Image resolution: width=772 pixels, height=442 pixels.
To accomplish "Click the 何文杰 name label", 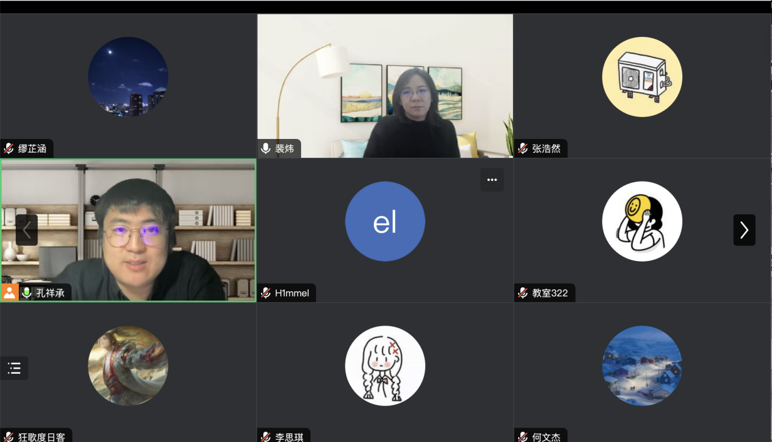I will (546, 437).
